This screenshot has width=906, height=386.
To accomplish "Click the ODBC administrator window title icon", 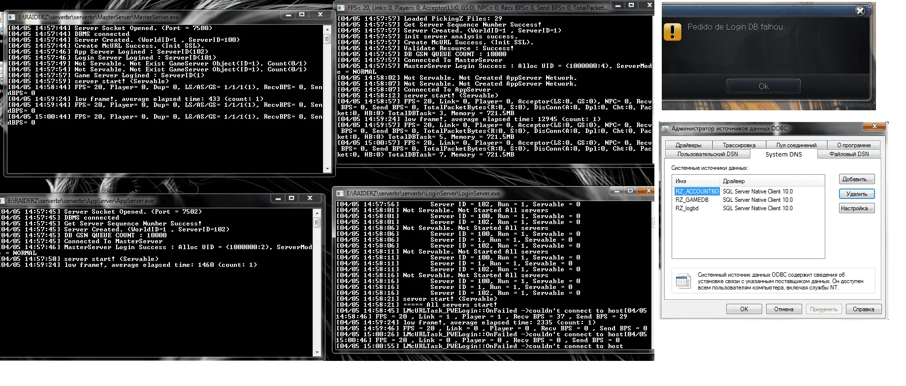I will coord(666,129).
